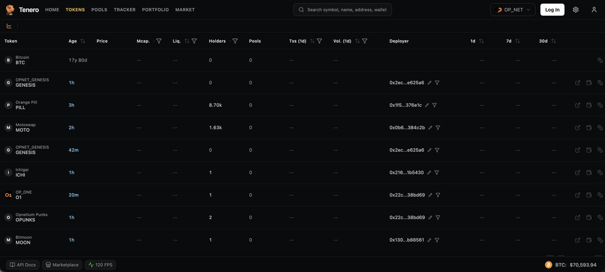Open external link icon for MOON row
The width and height of the screenshot is (605, 272).
[x=578, y=240]
